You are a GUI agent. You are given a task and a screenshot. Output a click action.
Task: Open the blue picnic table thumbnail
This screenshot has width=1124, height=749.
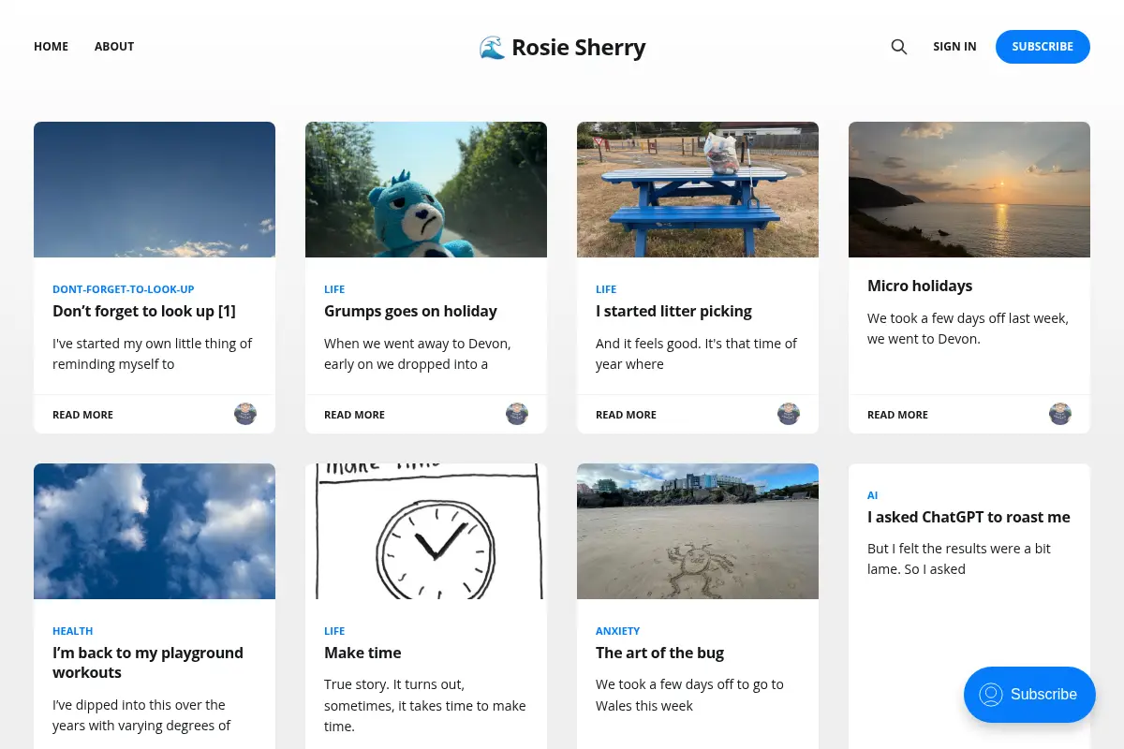pos(698,189)
